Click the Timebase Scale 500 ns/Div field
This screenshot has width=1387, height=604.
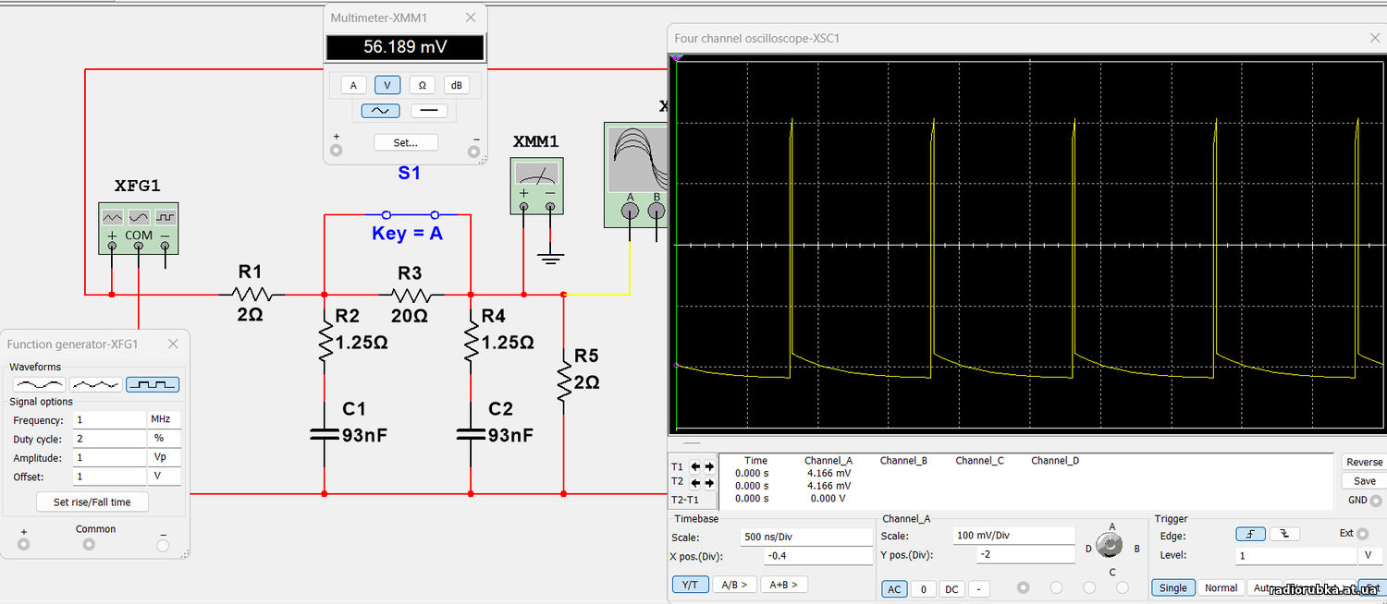pyautogui.click(x=806, y=537)
